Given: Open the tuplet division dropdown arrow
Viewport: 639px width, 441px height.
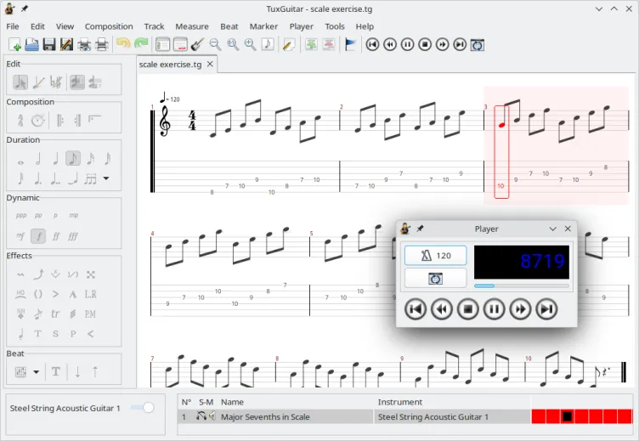Looking at the screenshot, I should click(x=106, y=178).
